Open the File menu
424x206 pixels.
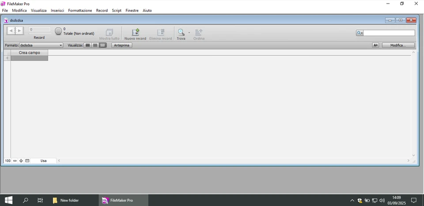pyautogui.click(x=5, y=11)
